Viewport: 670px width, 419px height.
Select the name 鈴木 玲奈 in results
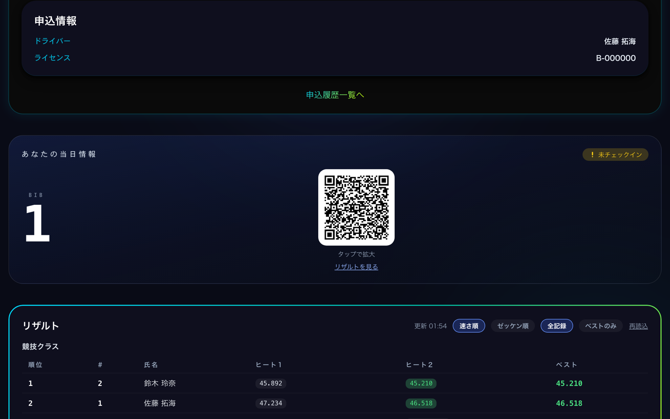point(160,383)
